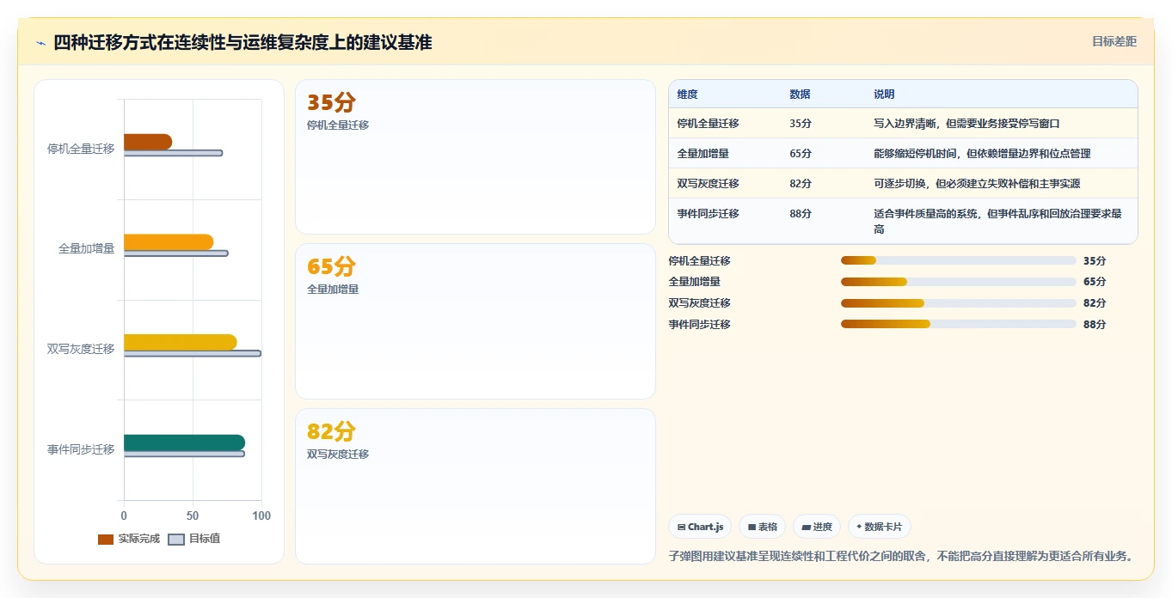The height and width of the screenshot is (598, 1172).
Task: Click the 目标差距 label at top right
Action: pyautogui.click(x=1114, y=41)
